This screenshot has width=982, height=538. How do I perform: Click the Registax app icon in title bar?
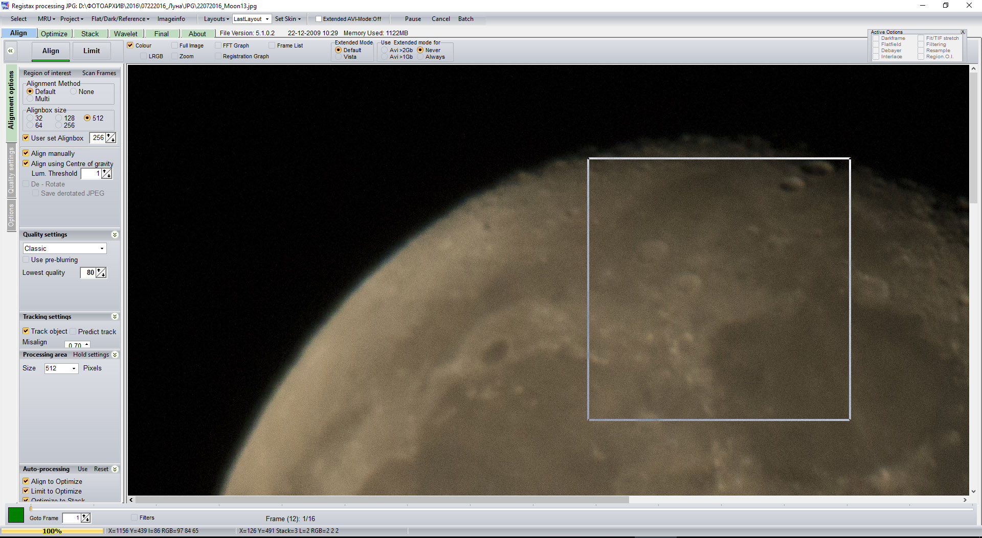5,6
